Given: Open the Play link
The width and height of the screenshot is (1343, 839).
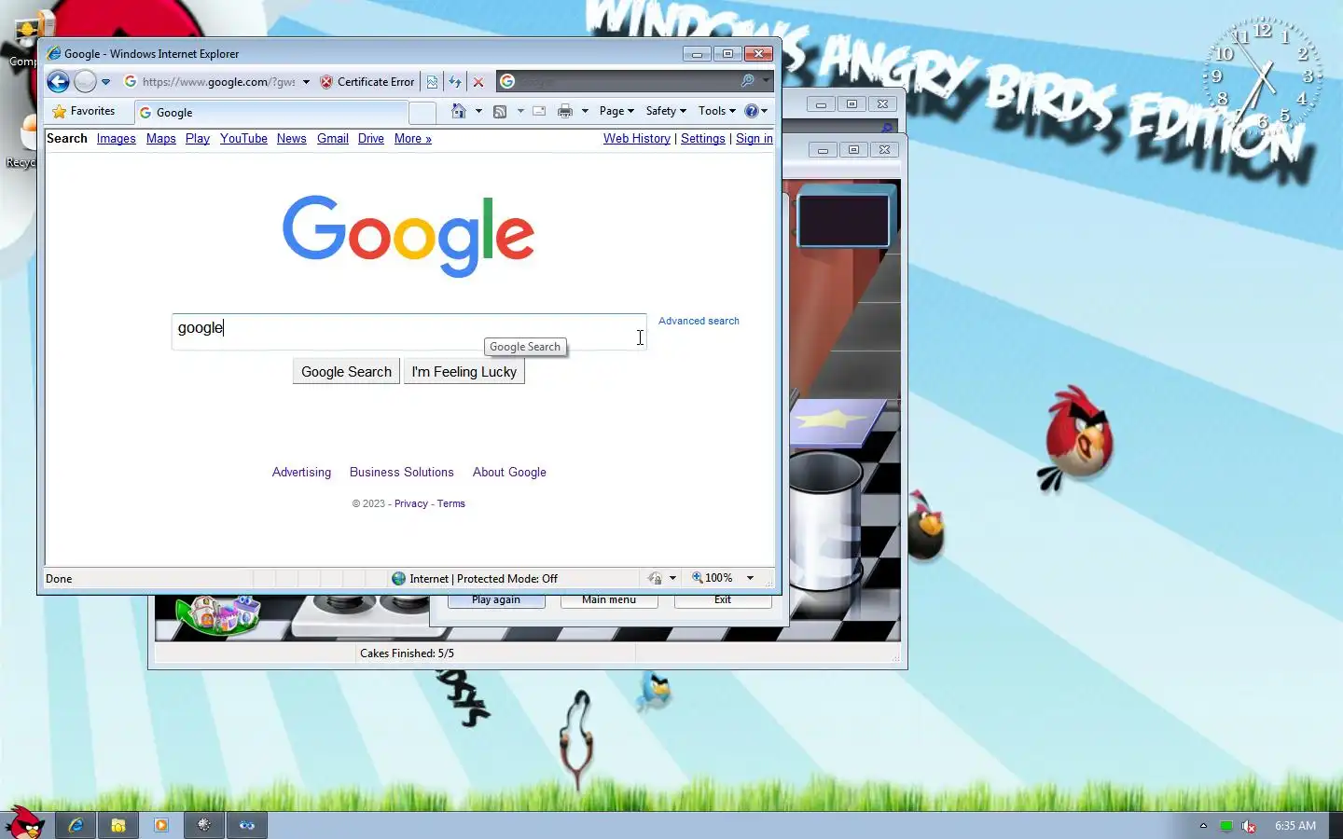Looking at the screenshot, I should click(198, 139).
